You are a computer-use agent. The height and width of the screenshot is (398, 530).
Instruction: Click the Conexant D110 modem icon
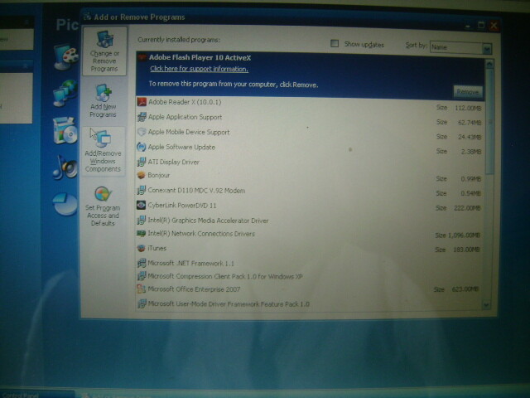click(x=142, y=190)
